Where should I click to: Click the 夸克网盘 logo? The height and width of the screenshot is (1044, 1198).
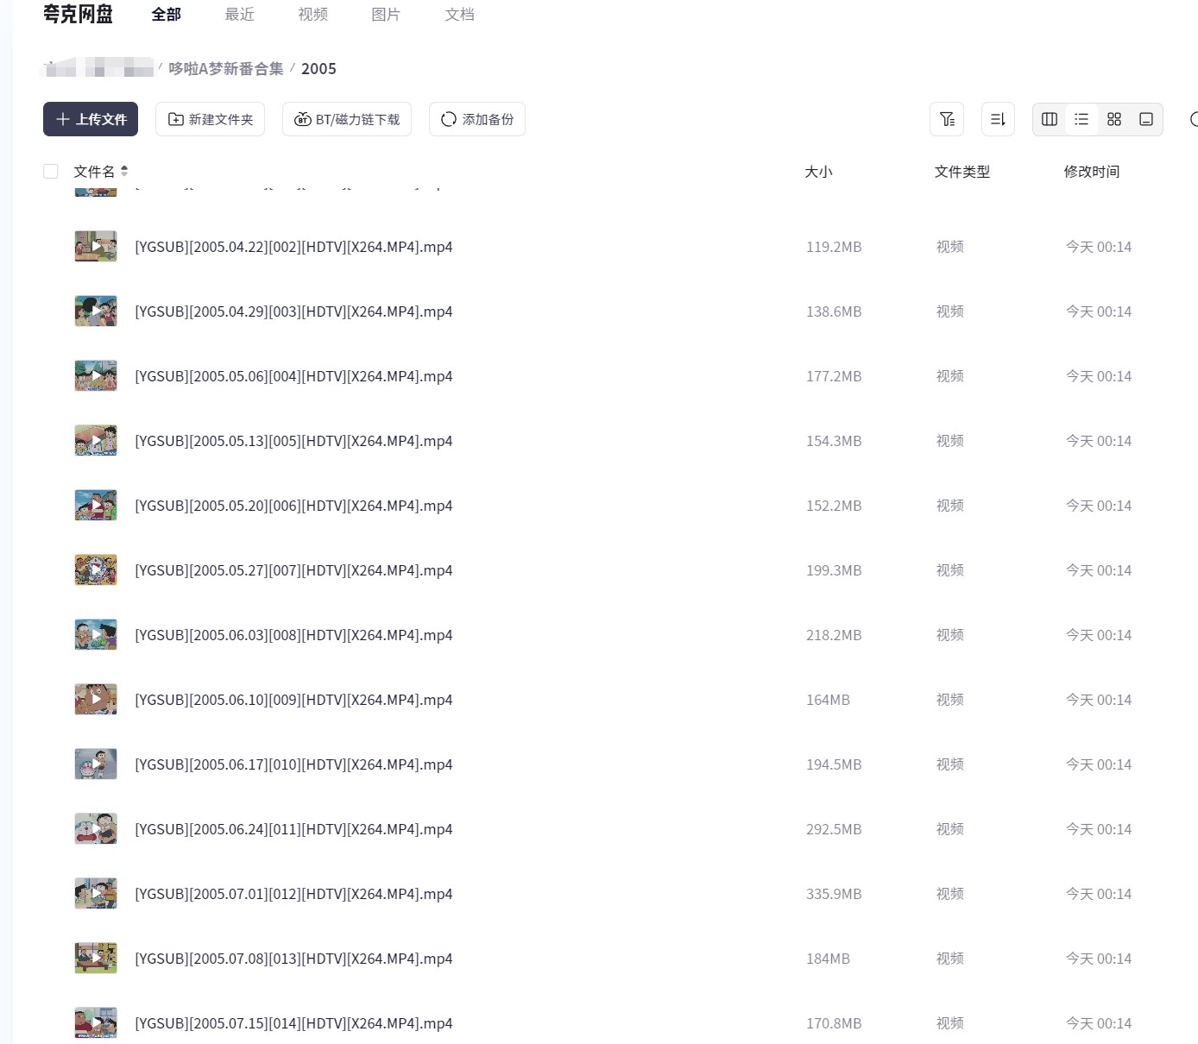pyautogui.click(x=79, y=14)
